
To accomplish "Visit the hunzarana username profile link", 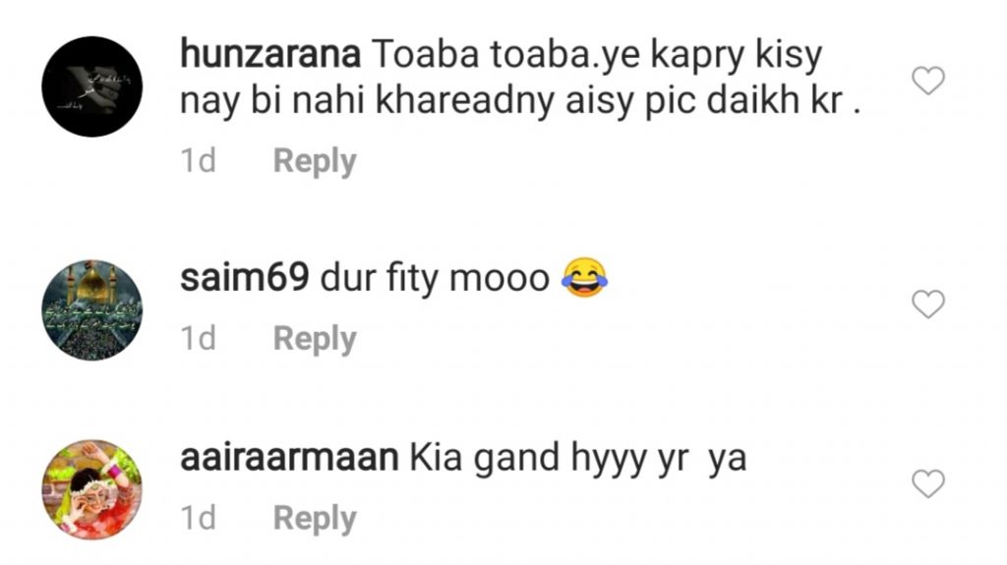I will click(269, 56).
